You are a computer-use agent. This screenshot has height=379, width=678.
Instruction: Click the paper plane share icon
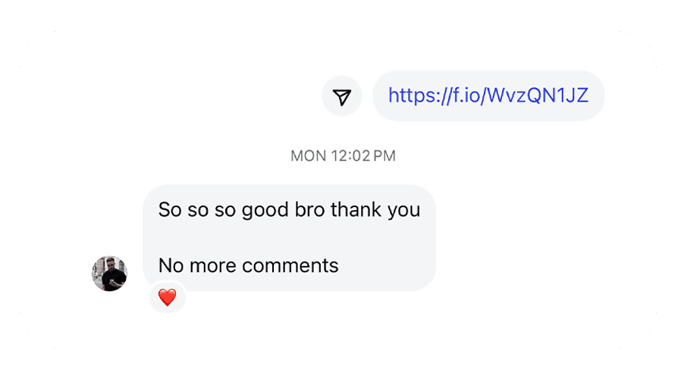pyautogui.click(x=341, y=97)
